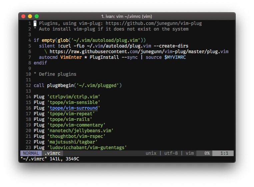Click '--create-dirs' flag on line 5
The height and width of the screenshot is (187, 254).
[x=171, y=46]
